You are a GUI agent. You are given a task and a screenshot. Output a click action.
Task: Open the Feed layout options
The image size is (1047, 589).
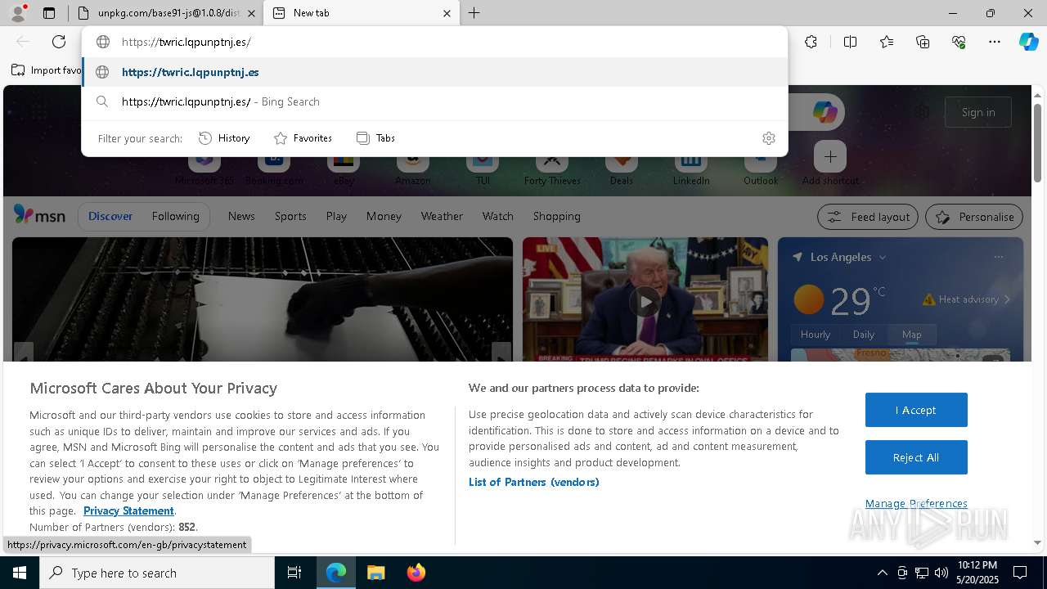click(x=868, y=217)
